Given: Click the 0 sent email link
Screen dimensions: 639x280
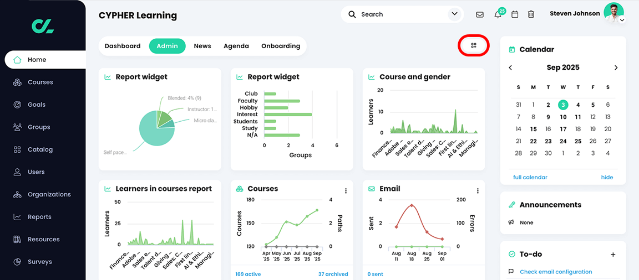Looking at the screenshot, I should [375, 274].
